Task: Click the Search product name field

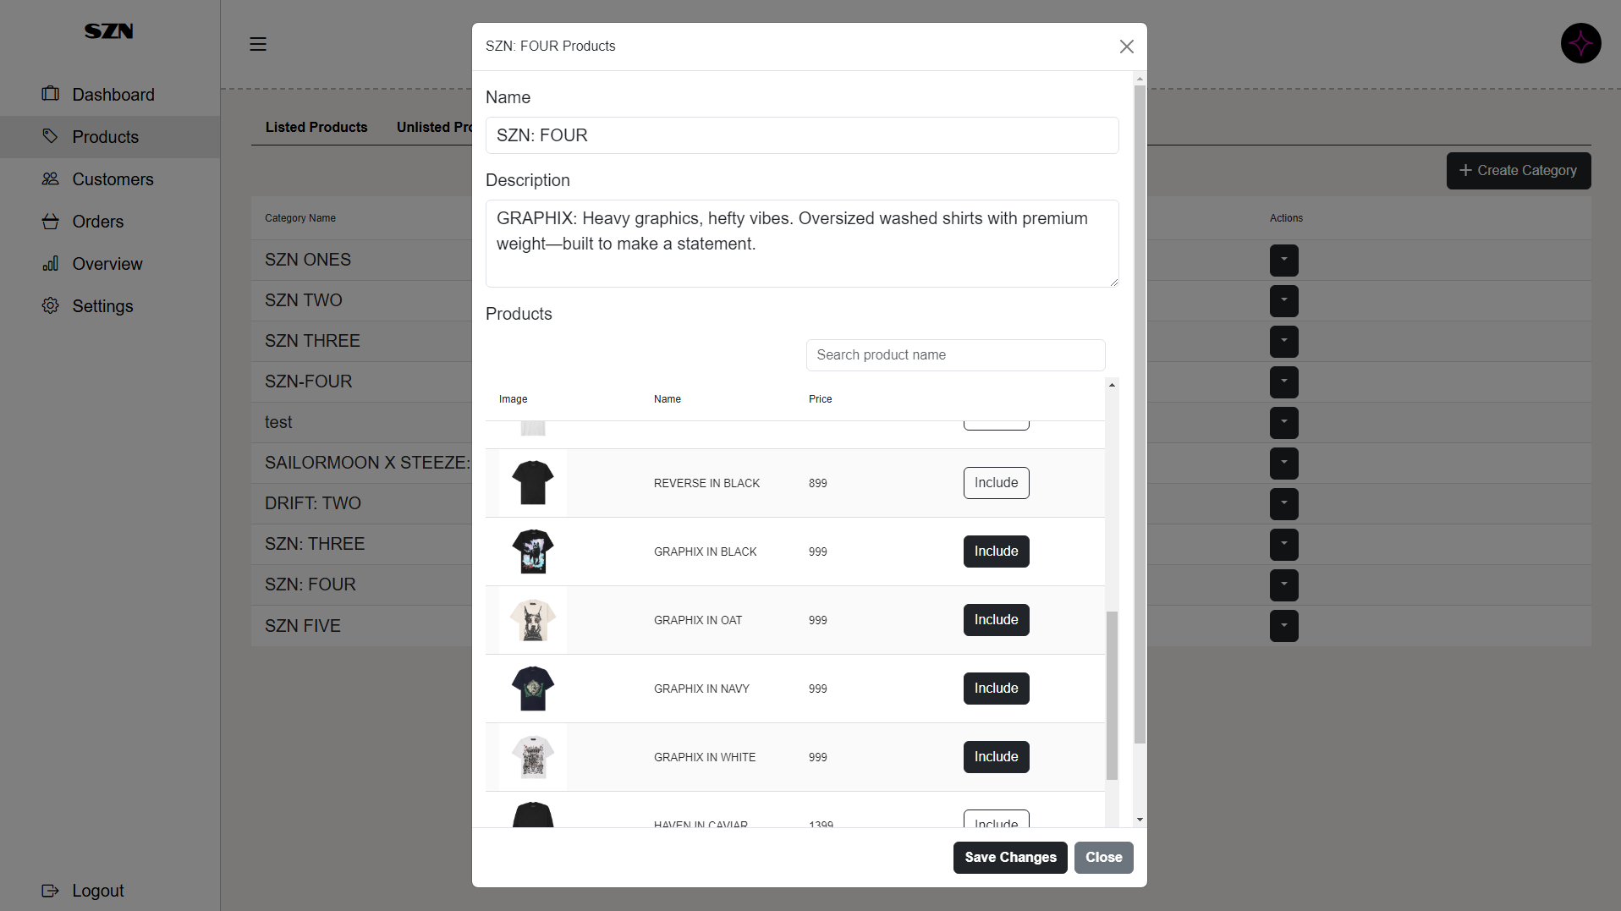Action: coord(955,355)
